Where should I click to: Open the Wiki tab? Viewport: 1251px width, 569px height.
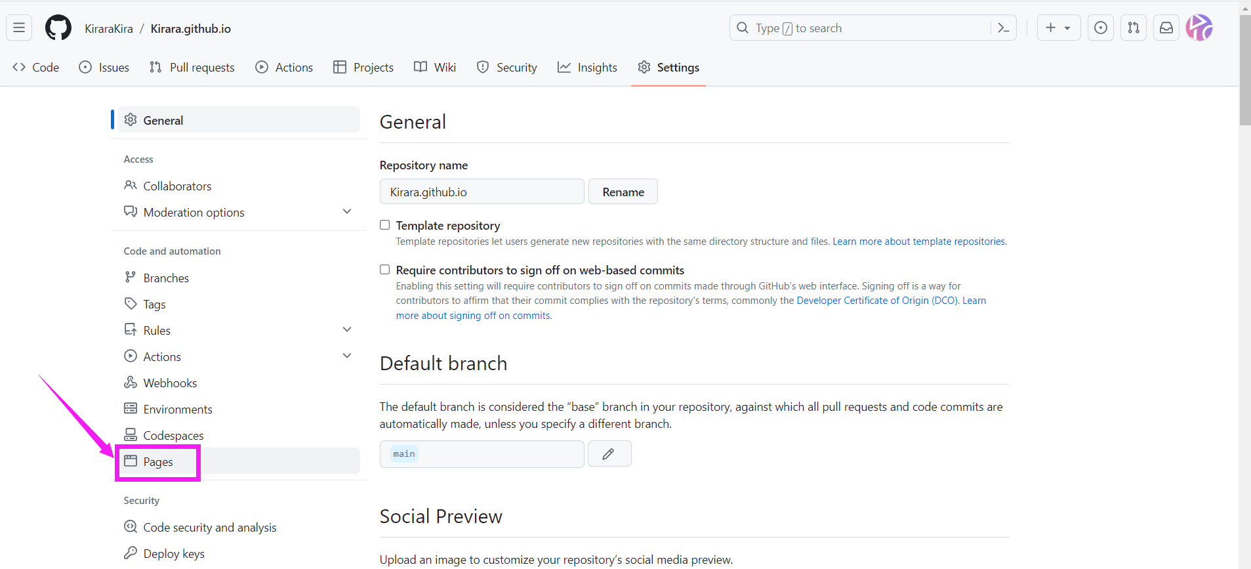pyautogui.click(x=435, y=67)
